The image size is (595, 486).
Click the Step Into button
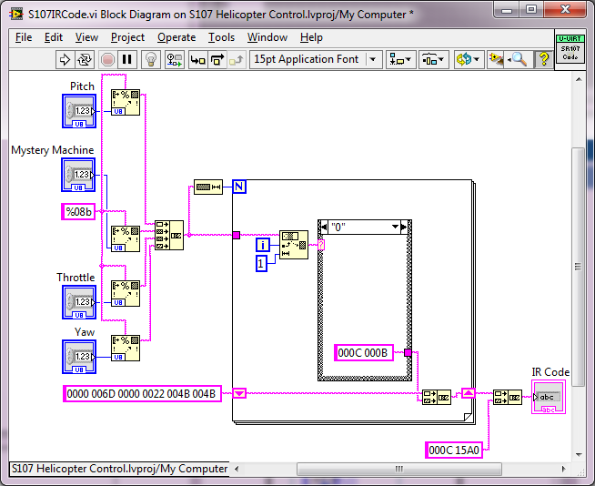coord(198,59)
